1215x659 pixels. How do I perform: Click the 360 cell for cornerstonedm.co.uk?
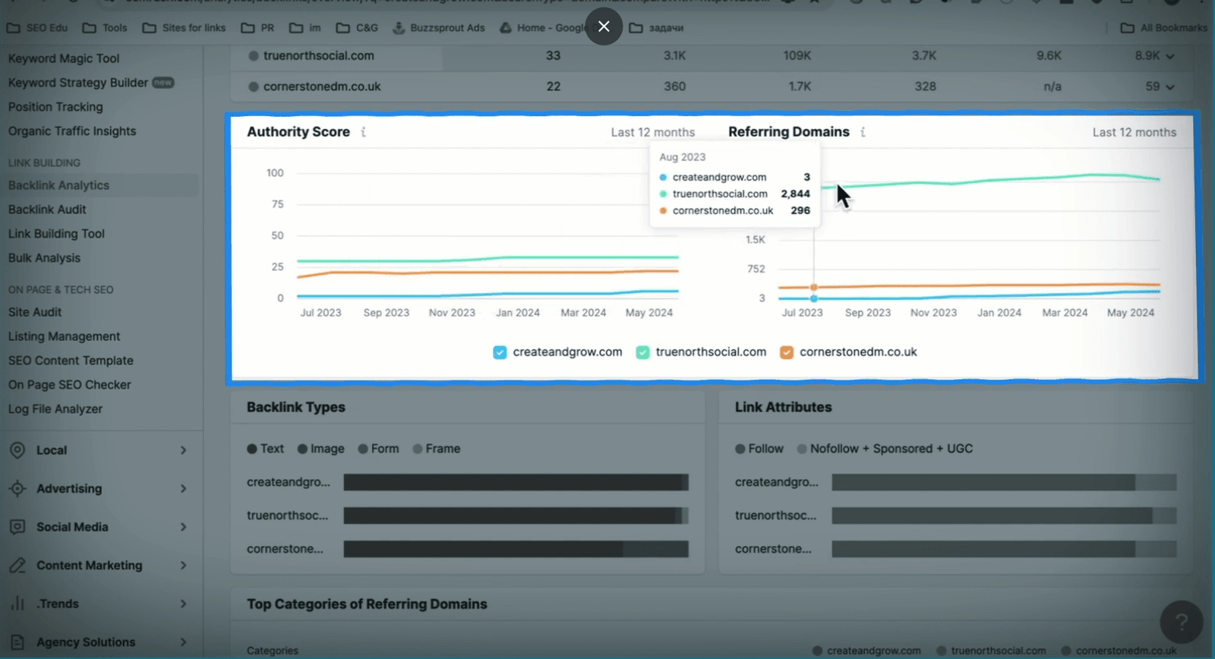coord(674,87)
